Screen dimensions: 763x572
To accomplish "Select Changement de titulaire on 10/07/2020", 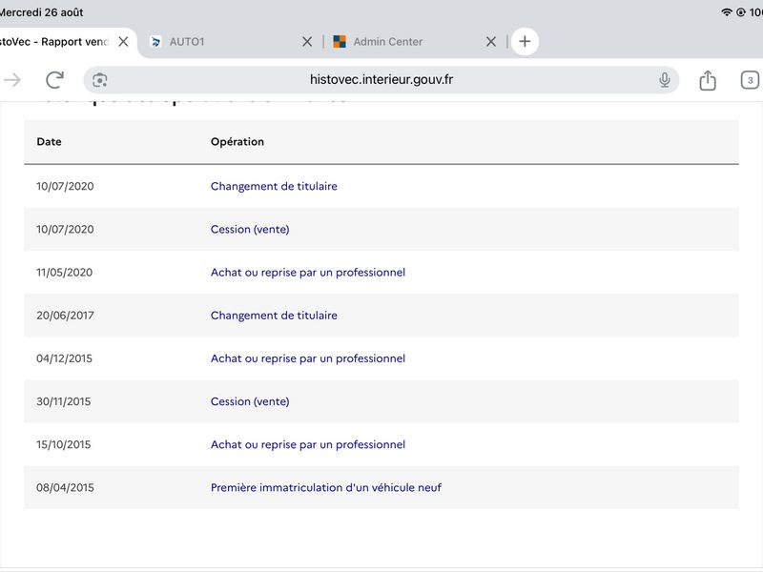I will pyautogui.click(x=274, y=186).
